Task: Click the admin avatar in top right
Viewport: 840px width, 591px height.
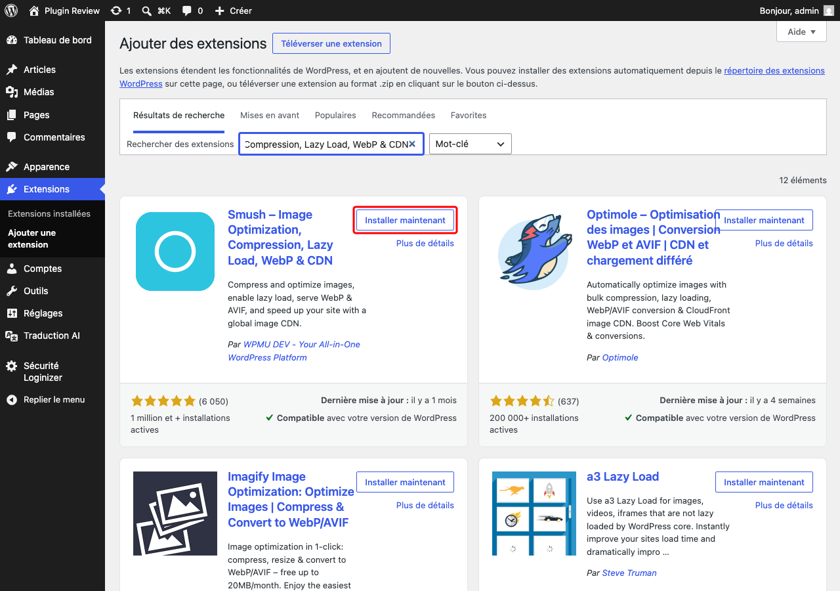Action: 829,11
